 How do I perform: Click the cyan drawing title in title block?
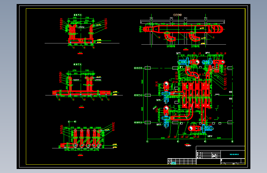point(234,155)
